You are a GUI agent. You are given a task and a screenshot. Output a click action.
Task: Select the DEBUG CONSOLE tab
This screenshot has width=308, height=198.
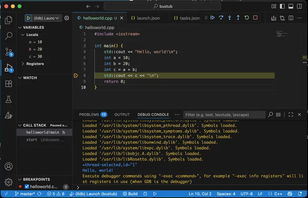(153, 114)
